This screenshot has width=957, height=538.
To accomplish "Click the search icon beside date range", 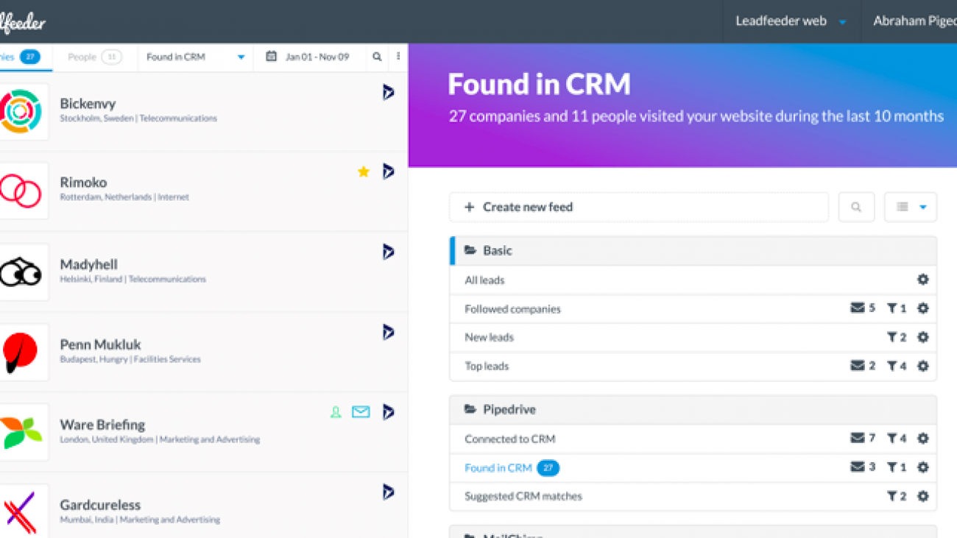I will click(377, 57).
